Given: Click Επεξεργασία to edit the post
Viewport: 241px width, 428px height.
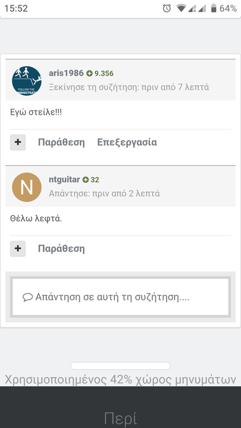Looking at the screenshot, I should 127,143.
